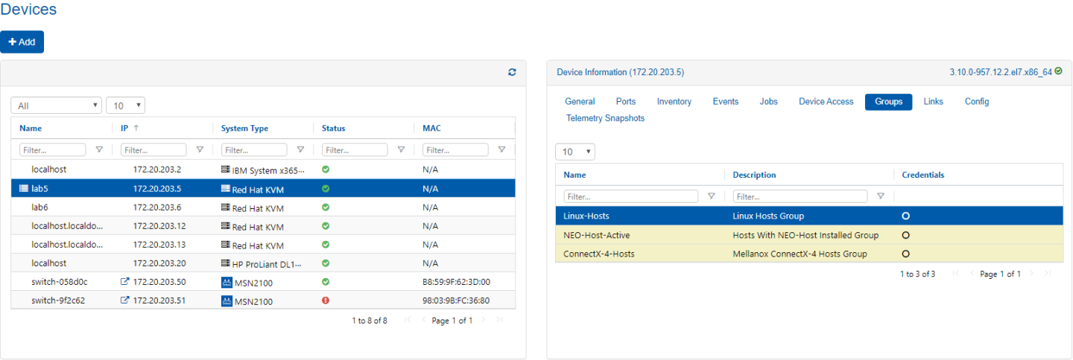Select the NEO-Host-Active credentials radio button

[905, 235]
